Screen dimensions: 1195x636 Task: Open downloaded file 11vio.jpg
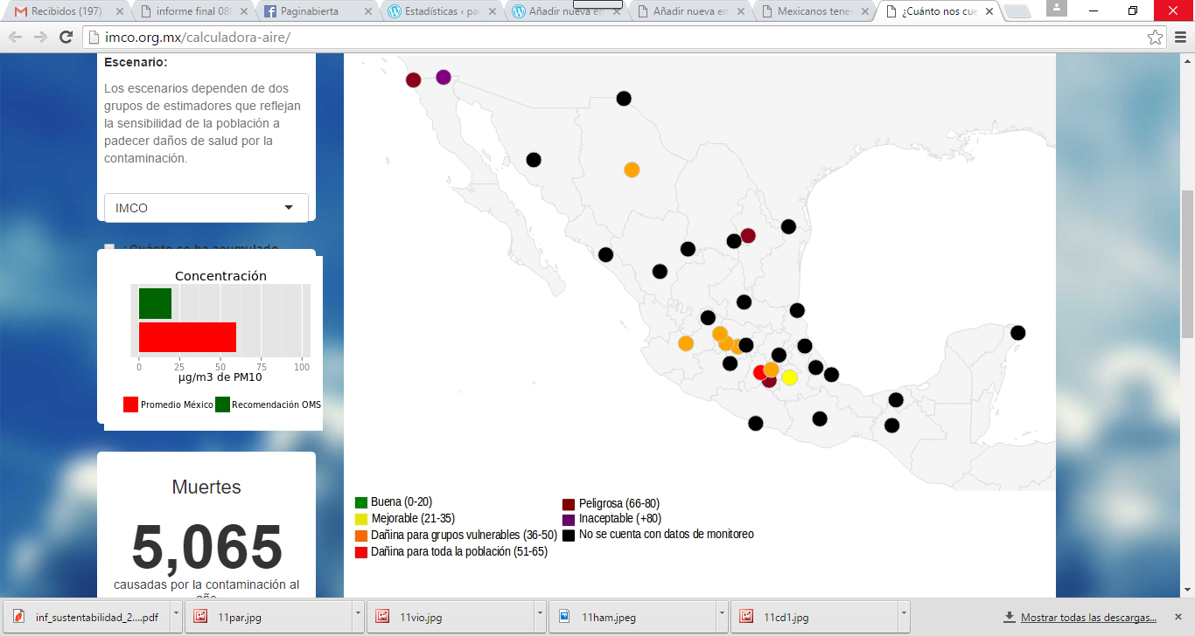(x=448, y=617)
